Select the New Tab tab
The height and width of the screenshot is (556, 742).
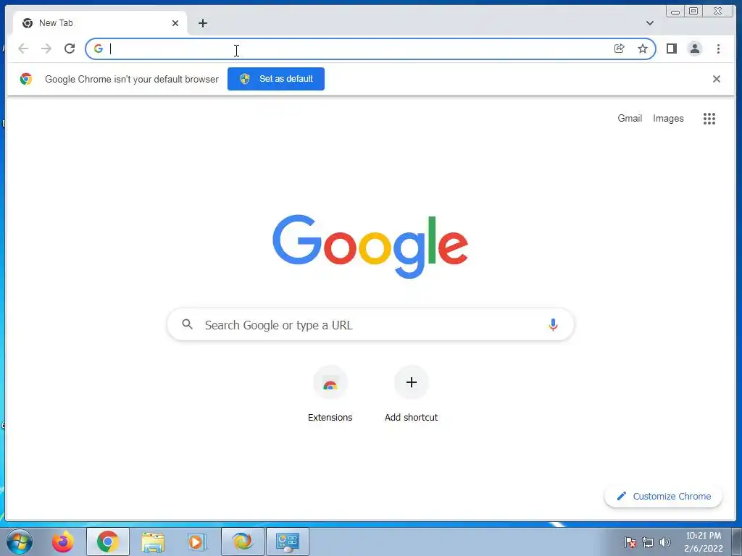[x=100, y=23]
